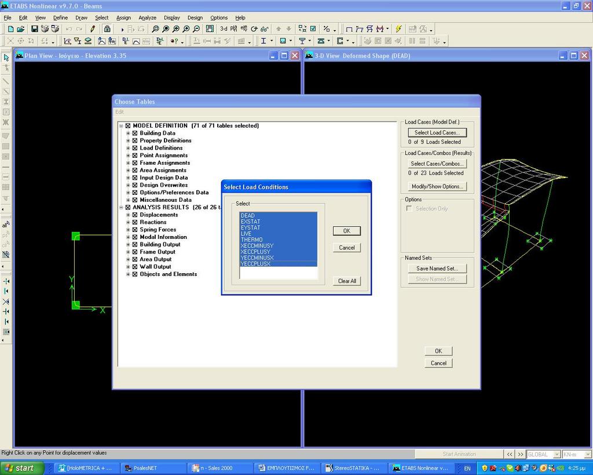
Task: Open the Display menu
Action: click(x=171, y=18)
